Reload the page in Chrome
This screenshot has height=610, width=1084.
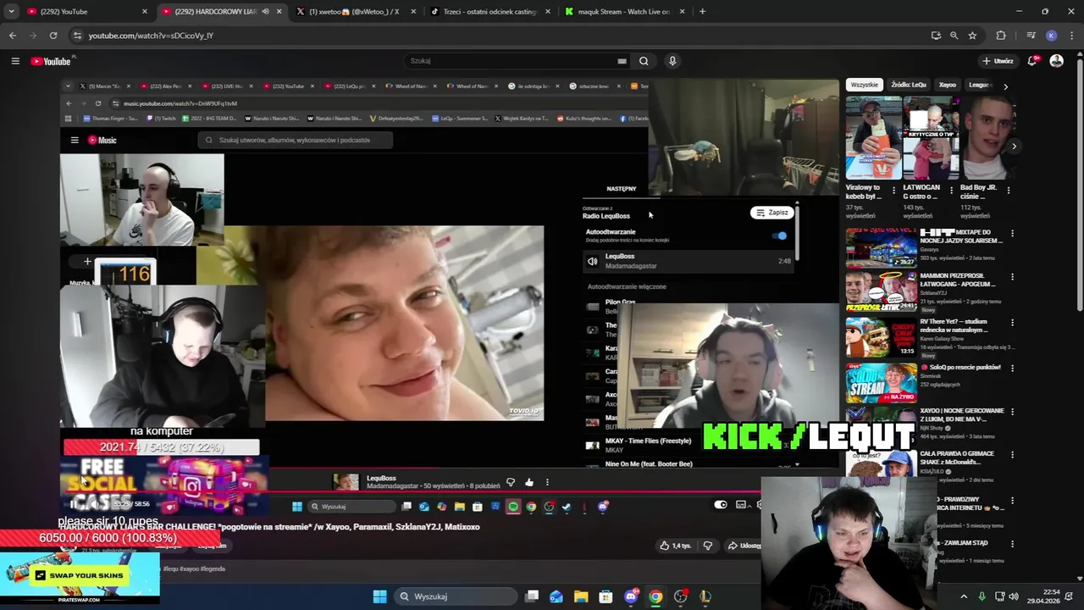[53, 36]
